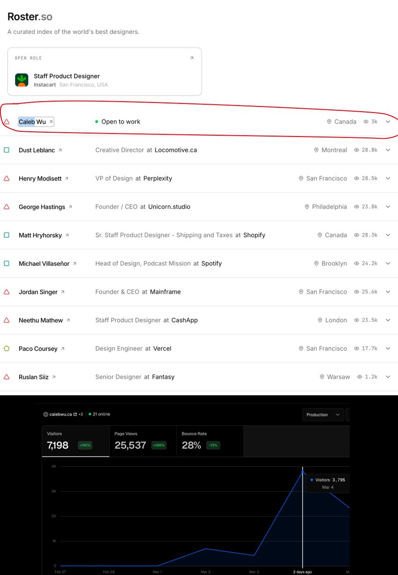This screenshot has height=575, width=398.
Task: Open Jordan Singer's profile link
Action: (42, 292)
